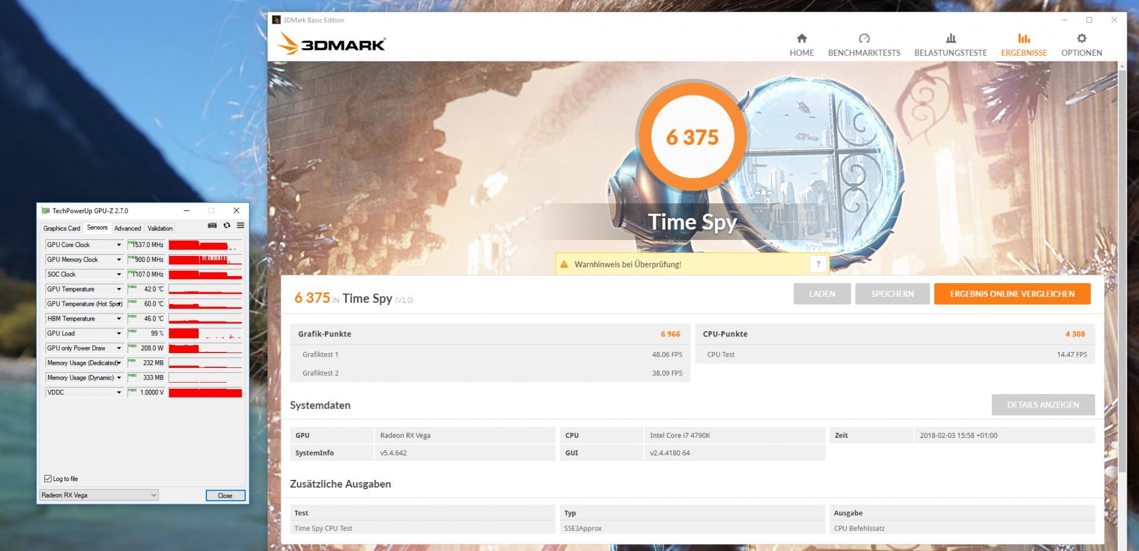Go to Benchmarktests section
1139x551 pixels.
pos(864,45)
